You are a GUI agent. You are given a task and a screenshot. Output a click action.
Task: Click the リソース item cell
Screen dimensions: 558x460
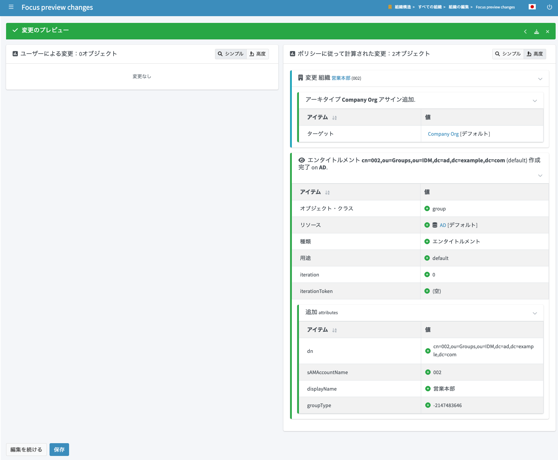tap(356, 225)
